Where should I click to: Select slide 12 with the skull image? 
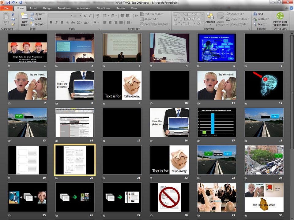(x=264, y=85)
